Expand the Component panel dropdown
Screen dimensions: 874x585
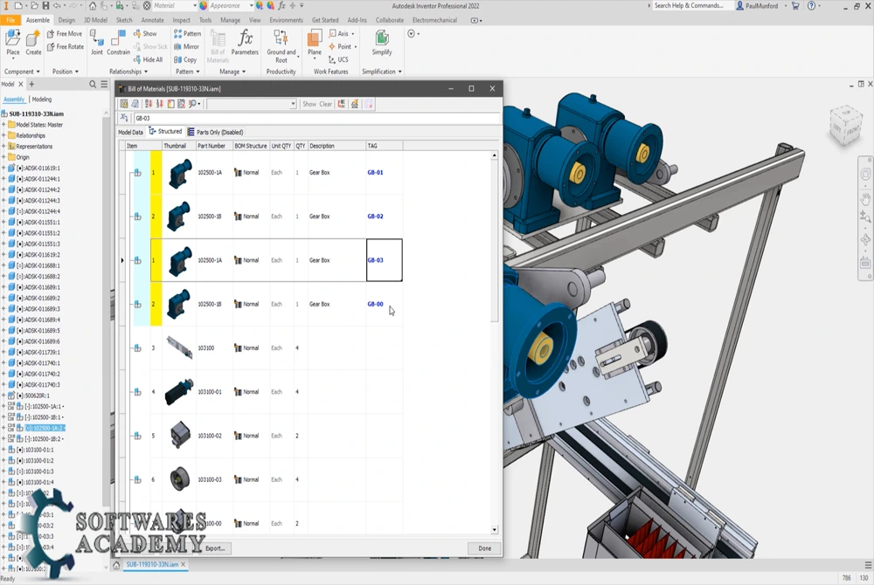(23, 72)
